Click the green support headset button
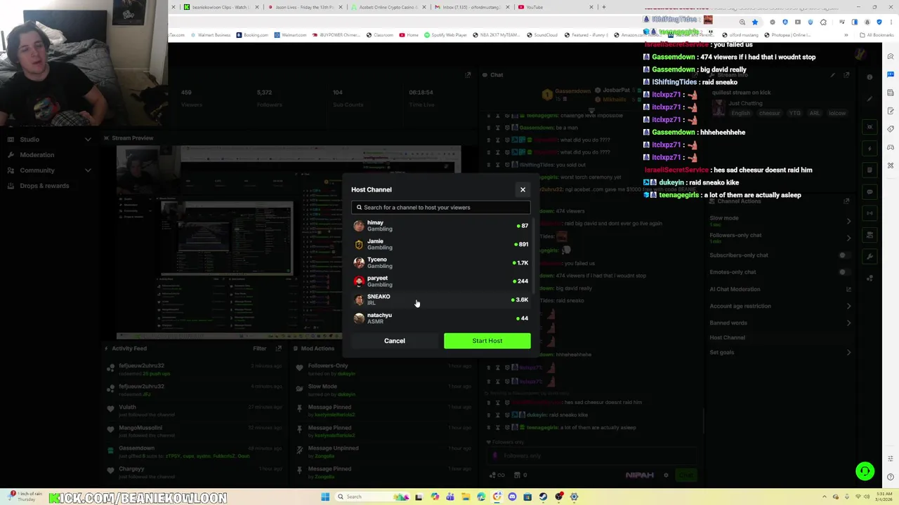 click(865, 471)
